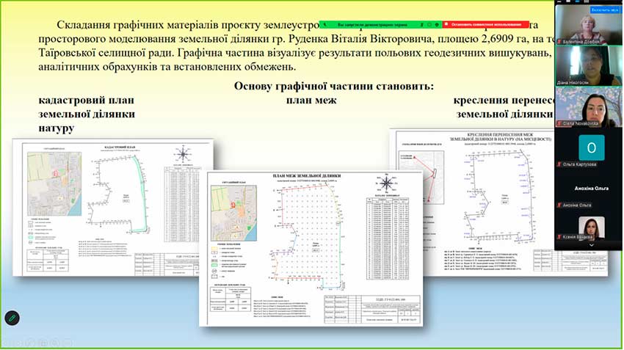Open the План меж земельної ділянки drawing
Screen dimensions: 624x350
(311, 249)
